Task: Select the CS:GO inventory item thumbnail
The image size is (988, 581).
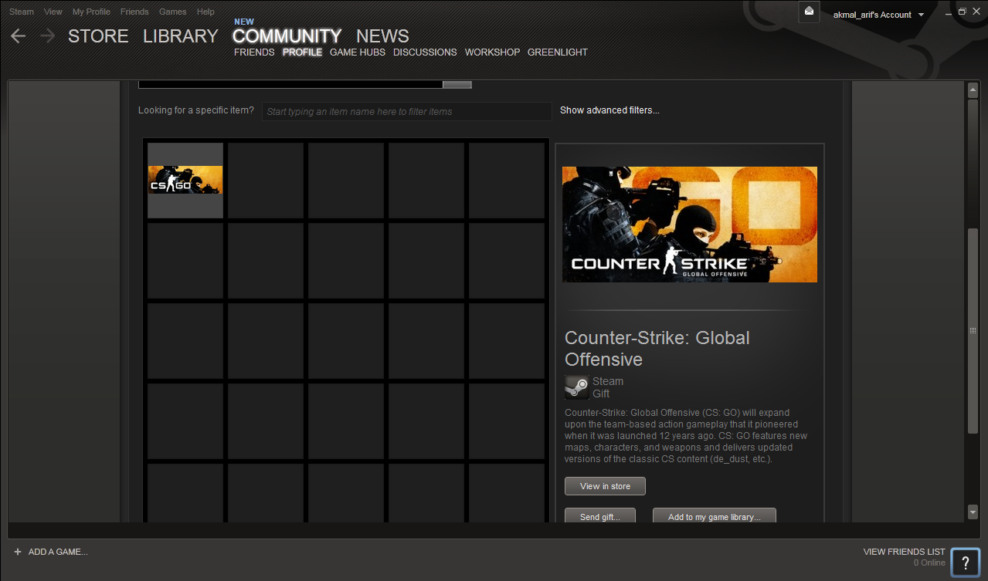Action: tap(185, 180)
